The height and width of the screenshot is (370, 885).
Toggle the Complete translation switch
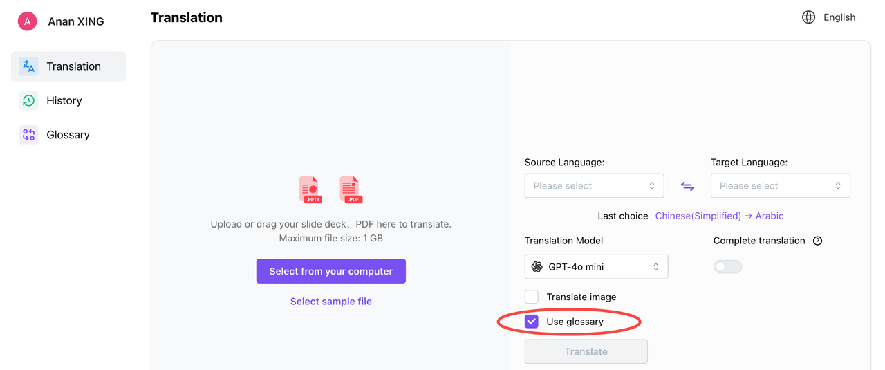(x=727, y=266)
